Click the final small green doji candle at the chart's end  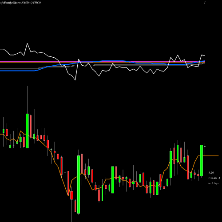[205, 147]
